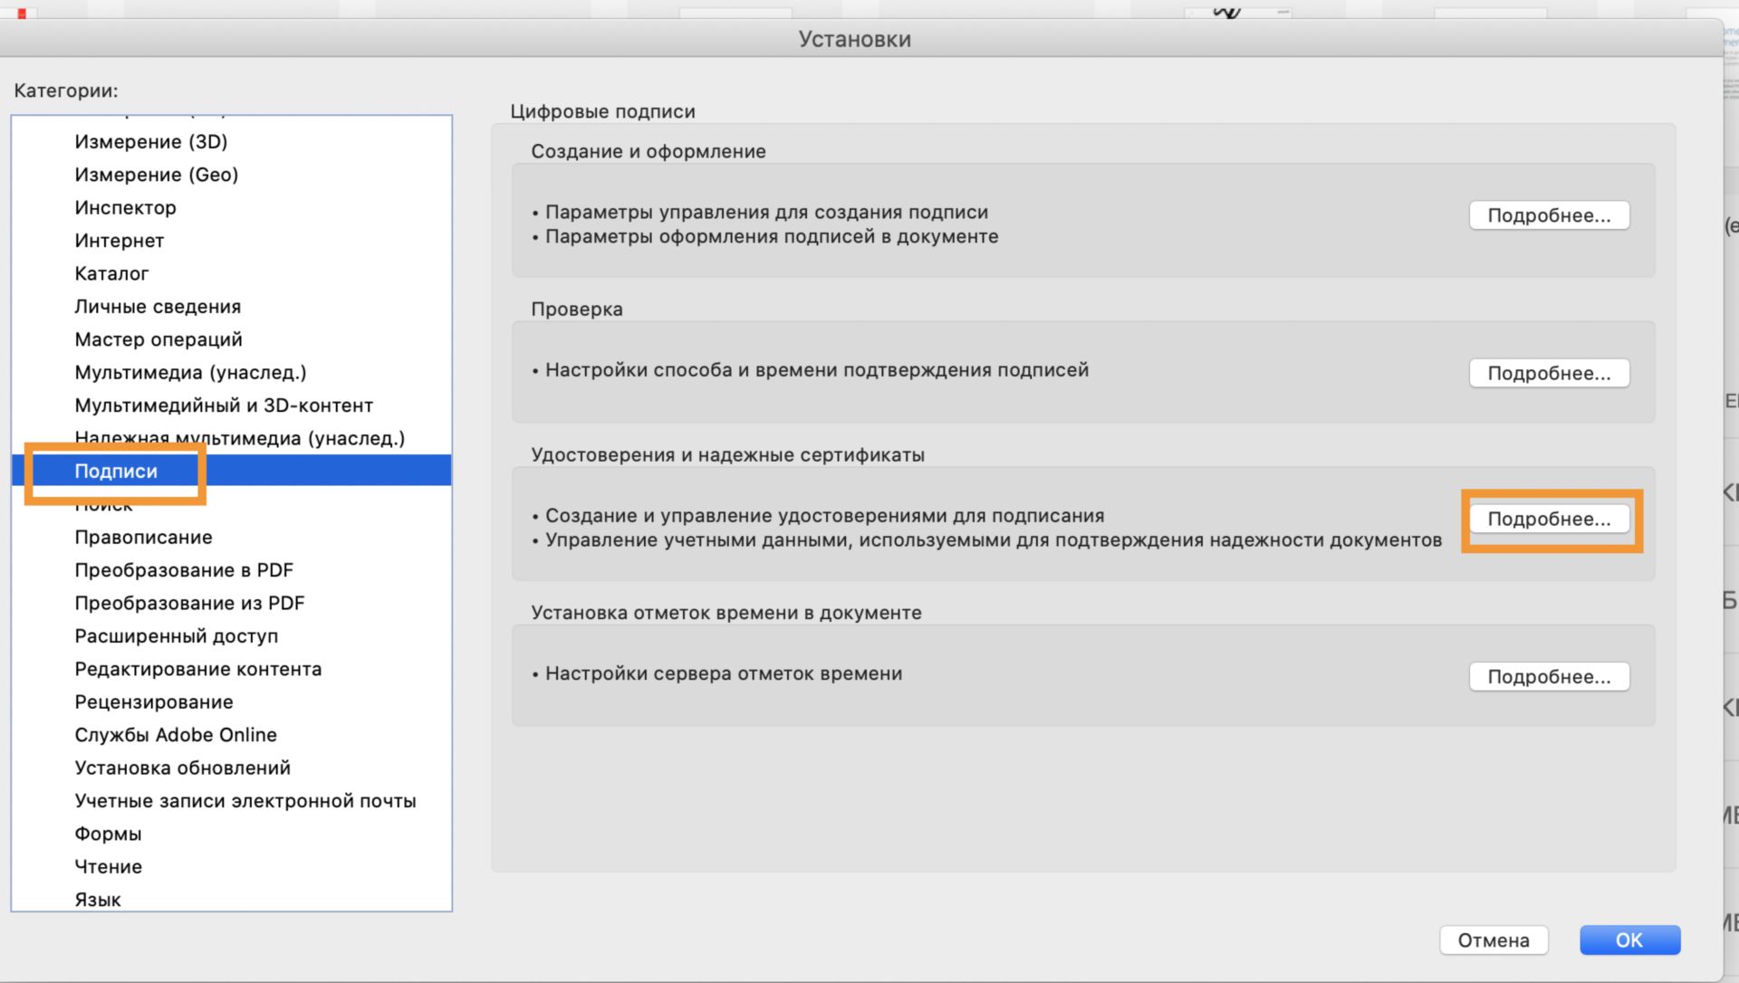Choose Учетные записи электронной почты
The image size is (1739, 983).
(x=245, y=801)
